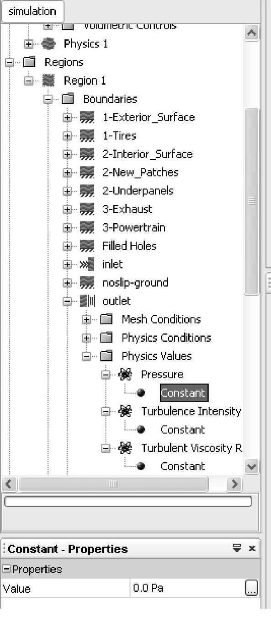Collapse the Properties section header
This screenshot has width=271, height=618.
pyautogui.click(x=6, y=570)
